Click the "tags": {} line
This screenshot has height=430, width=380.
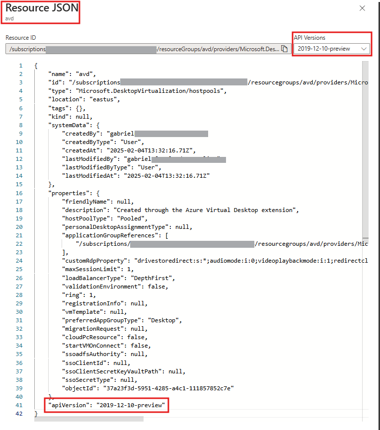[67, 108]
